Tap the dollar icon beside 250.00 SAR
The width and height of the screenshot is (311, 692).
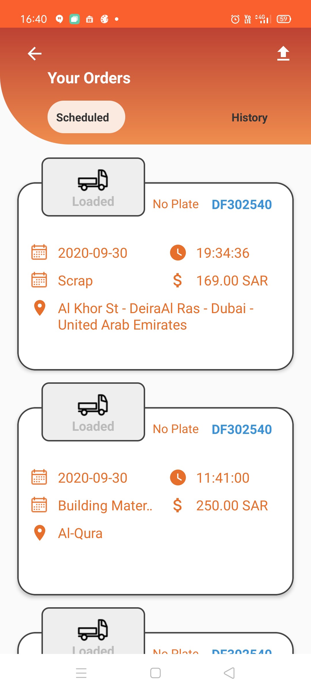click(x=177, y=505)
